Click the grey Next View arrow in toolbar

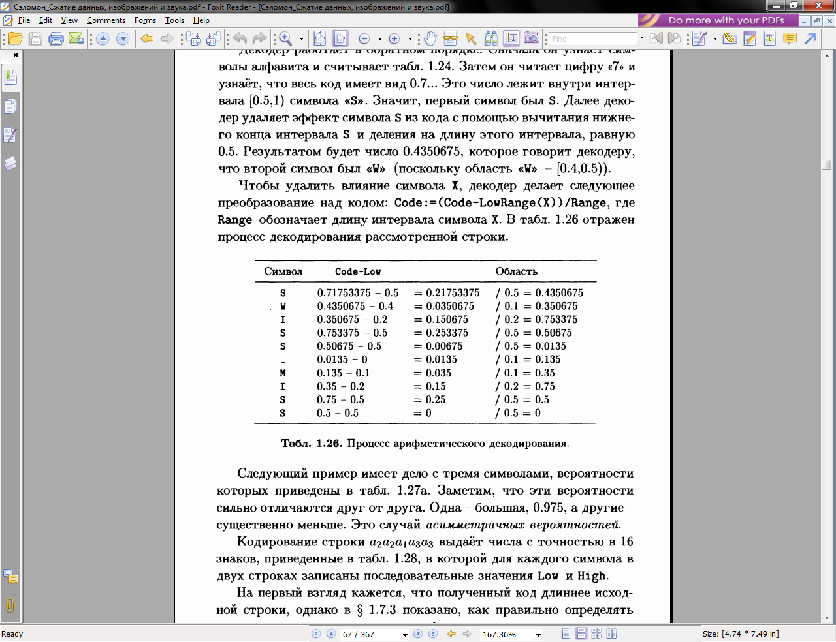167,38
